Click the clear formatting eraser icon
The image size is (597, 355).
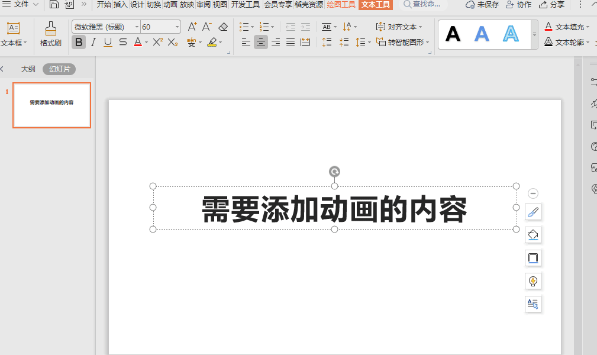coord(223,27)
